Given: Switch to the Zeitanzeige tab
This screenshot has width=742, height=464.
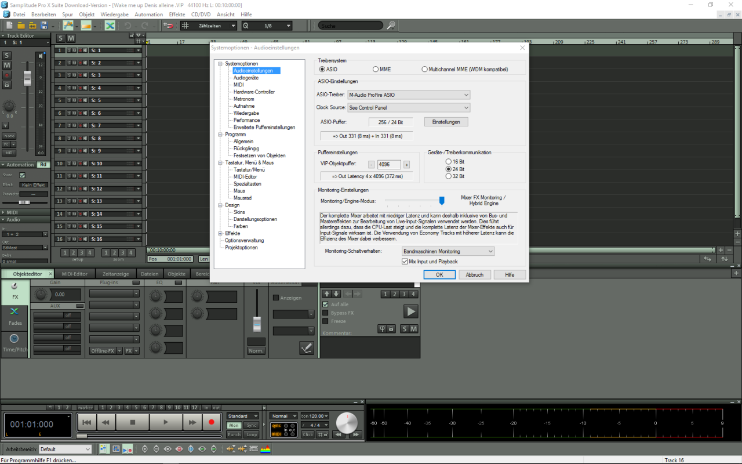Looking at the screenshot, I should [115, 274].
